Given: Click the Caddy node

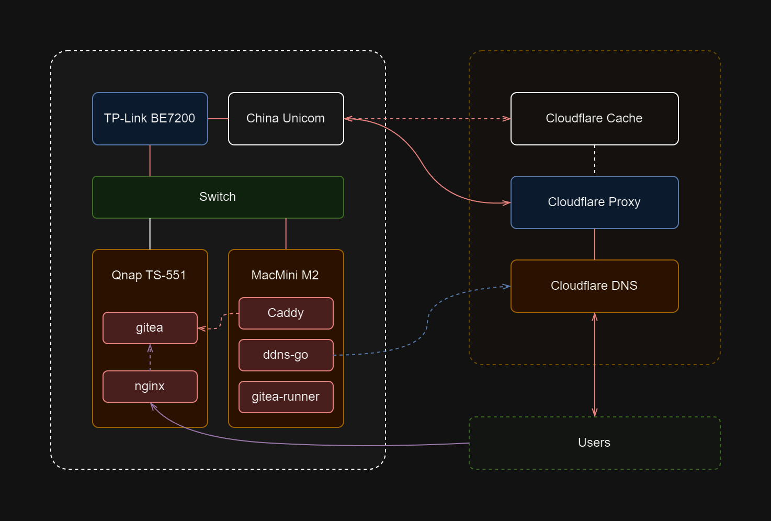Looking at the screenshot, I should click(286, 313).
